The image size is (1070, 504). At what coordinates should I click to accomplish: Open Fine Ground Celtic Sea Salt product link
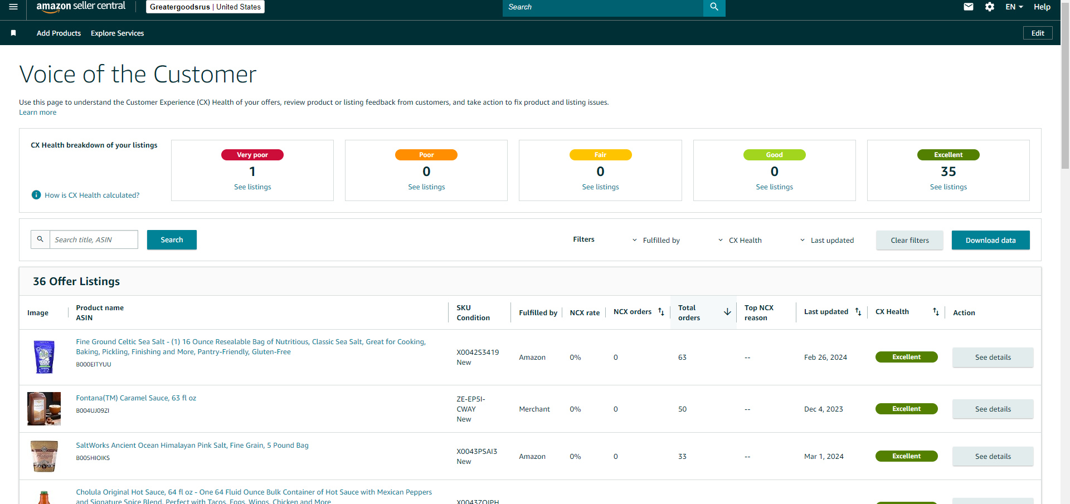(251, 347)
